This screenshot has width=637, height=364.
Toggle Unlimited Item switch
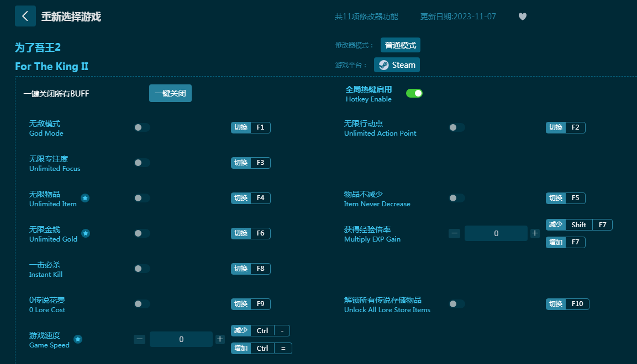142,198
